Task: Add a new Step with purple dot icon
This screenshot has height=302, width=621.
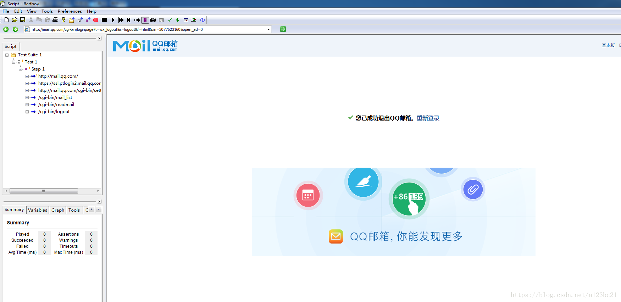Action: pyautogui.click(x=88, y=20)
